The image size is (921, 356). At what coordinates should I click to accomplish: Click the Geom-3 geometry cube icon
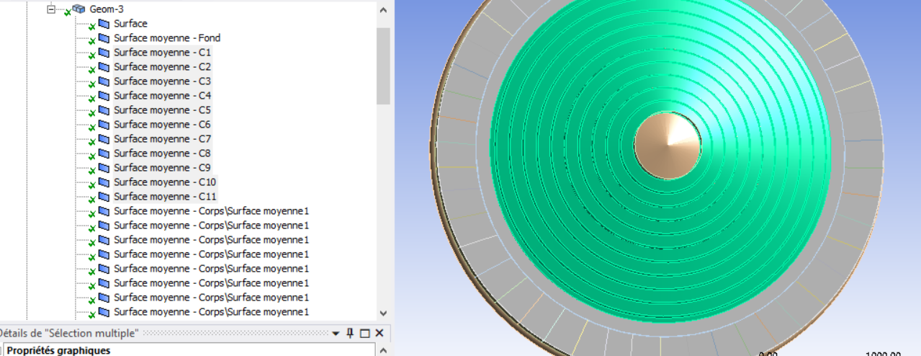[x=79, y=9]
